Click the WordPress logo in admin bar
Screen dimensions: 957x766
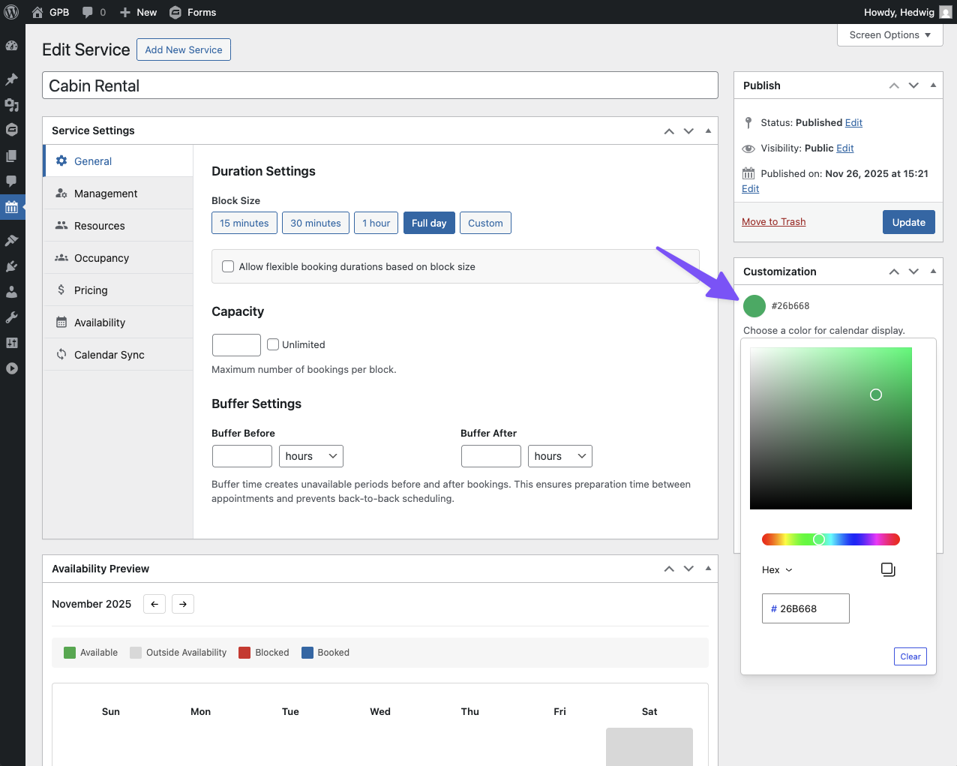point(11,12)
